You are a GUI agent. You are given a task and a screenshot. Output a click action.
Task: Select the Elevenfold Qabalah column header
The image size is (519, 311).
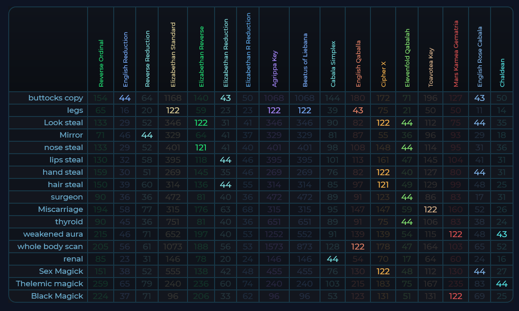pyautogui.click(x=407, y=58)
